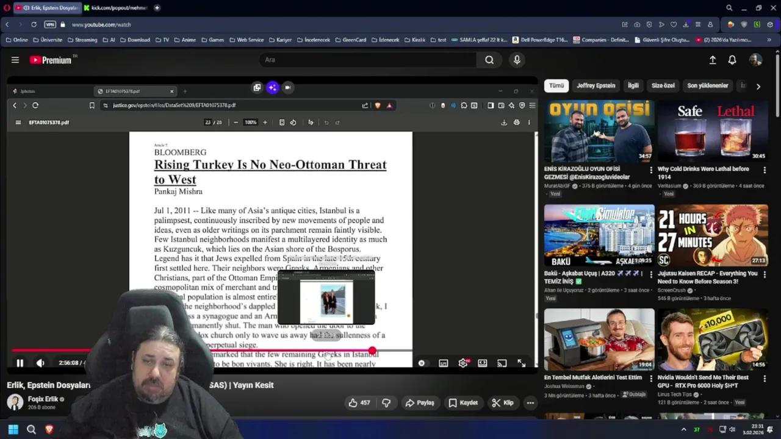Open options menu for Bakü - Aşkabat Uçuş video

pyautogui.click(x=651, y=274)
